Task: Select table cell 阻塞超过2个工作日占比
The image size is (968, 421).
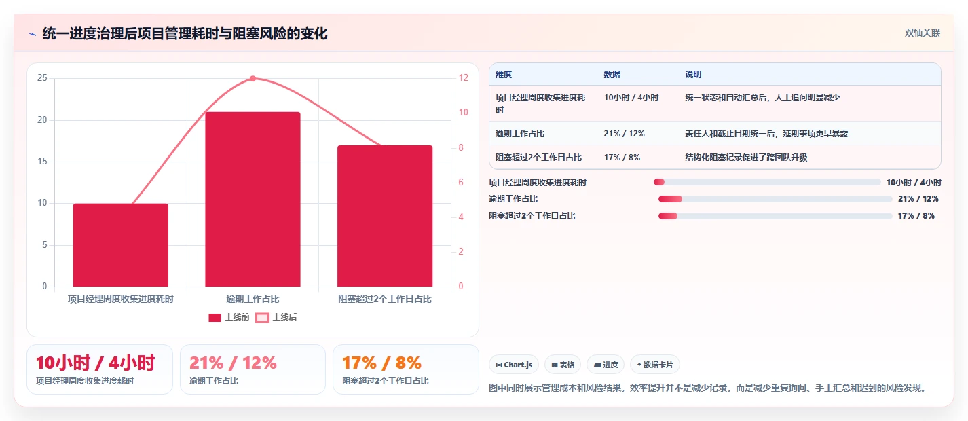Action: click(x=543, y=158)
